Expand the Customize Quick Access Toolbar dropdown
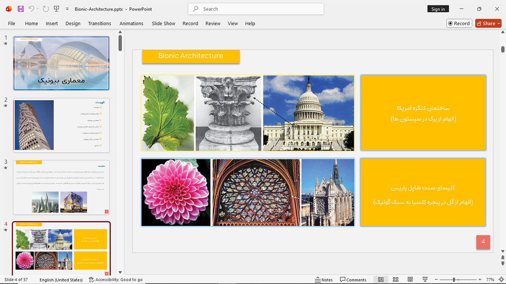506x284 pixels. (67, 9)
